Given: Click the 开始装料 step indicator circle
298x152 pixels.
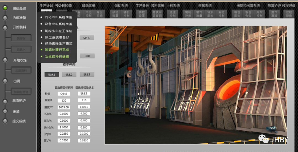Looking at the screenshot, I should point(5,27).
